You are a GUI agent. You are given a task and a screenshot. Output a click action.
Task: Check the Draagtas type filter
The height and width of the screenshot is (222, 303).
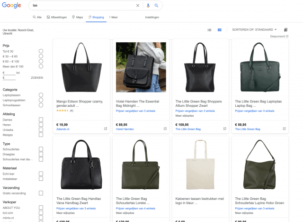tap(41, 154)
